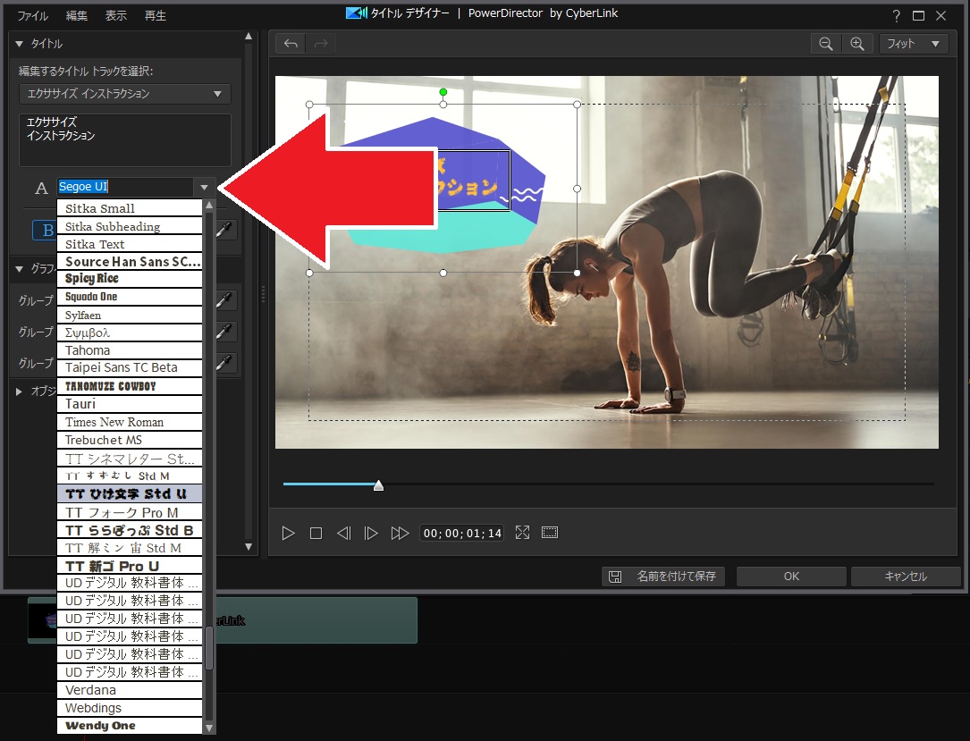The width and height of the screenshot is (970, 741).
Task: Select Sylfaen font
Action: pyautogui.click(x=130, y=315)
